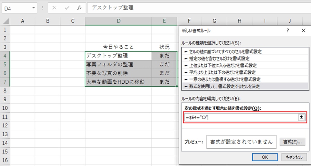Open the 書式(F)... format button

[x=292, y=142]
